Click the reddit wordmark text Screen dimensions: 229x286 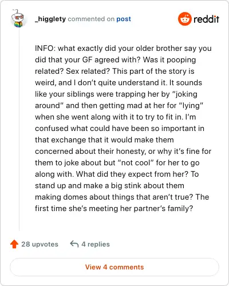tap(206, 19)
